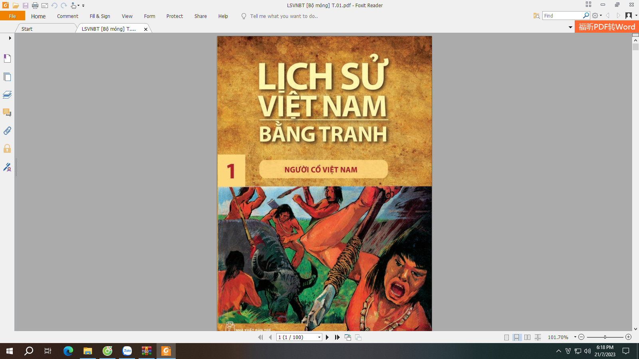Open the Comment ribbon tab

point(67,16)
